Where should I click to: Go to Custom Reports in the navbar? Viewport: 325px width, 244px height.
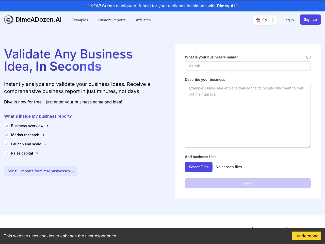112,20
